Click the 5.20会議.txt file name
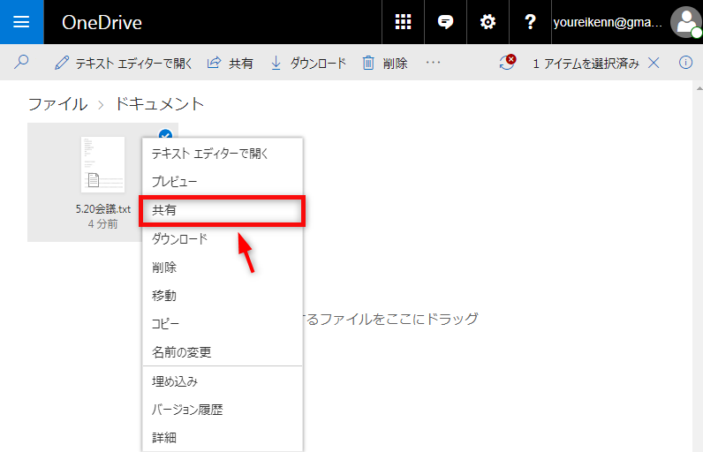 (103, 209)
